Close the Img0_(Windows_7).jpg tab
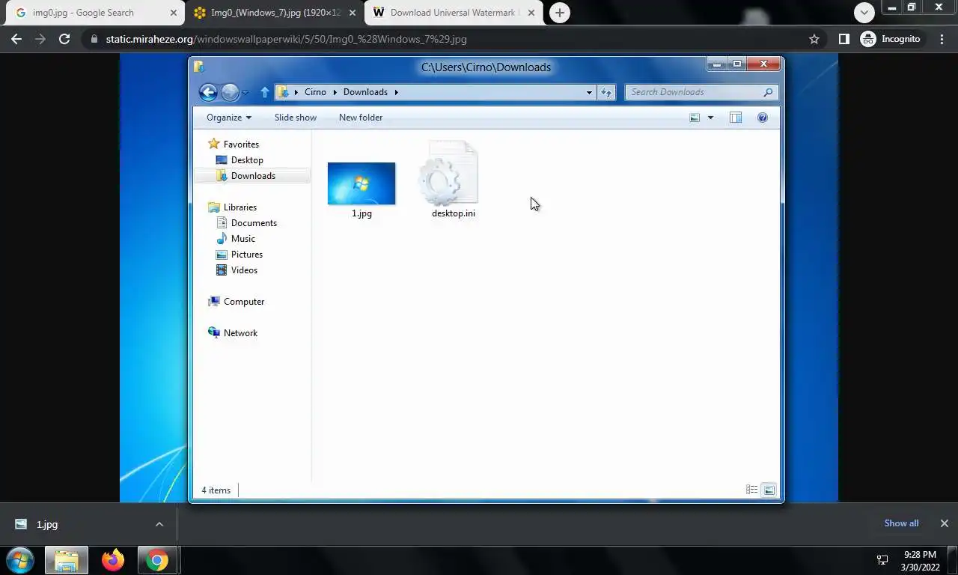958x575 pixels. [x=353, y=13]
